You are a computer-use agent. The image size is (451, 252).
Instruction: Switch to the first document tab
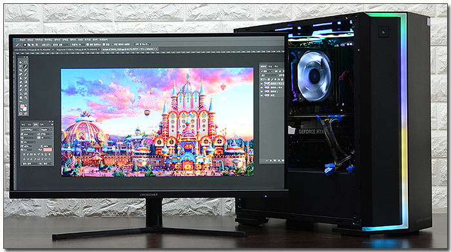(33, 50)
